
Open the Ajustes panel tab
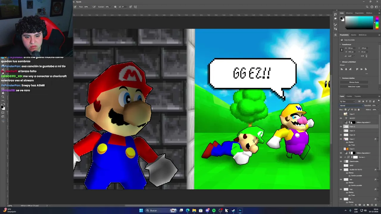click(x=354, y=35)
